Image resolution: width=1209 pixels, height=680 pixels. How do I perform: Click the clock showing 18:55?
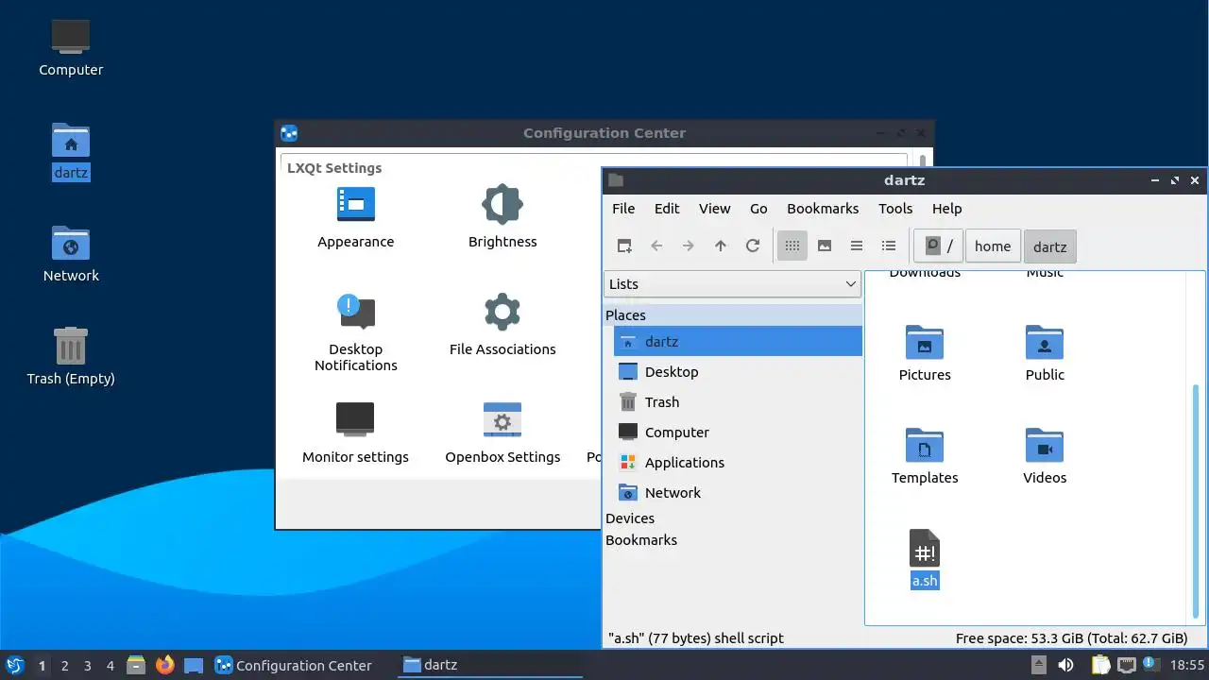pos(1187,665)
